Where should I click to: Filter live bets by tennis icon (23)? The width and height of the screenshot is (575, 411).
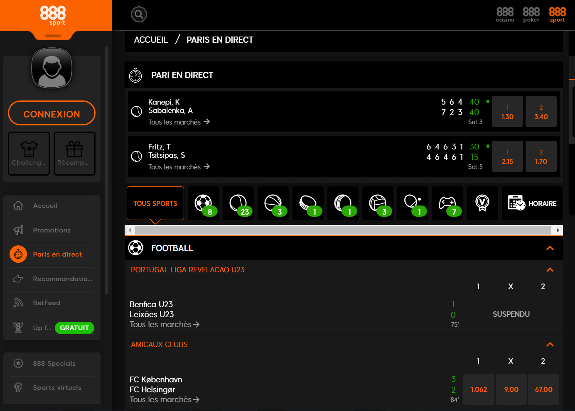[x=238, y=203]
